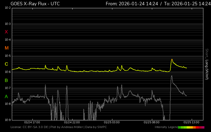Viewport: 211px width, 132px height.
Task: Click the '01/25 13:00' time axis label
Action: tap(191, 122)
